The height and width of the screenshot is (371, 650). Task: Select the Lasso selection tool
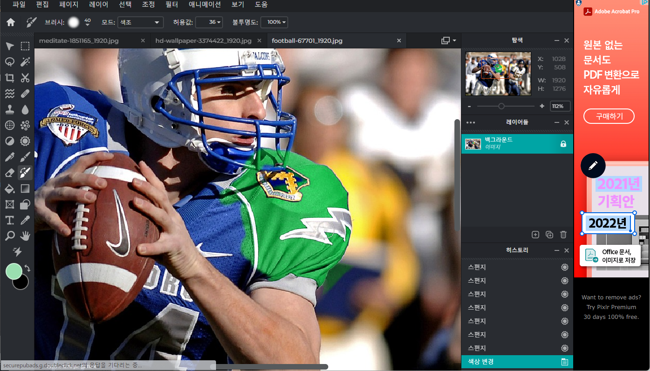[x=9, y=62]
